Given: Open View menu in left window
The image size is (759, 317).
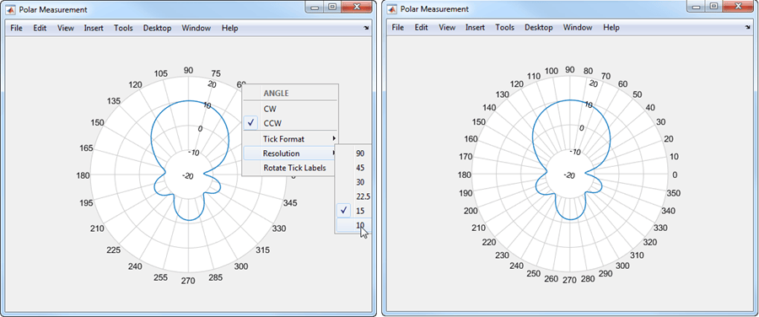Looking at the screenshot, I should (65, 28).
